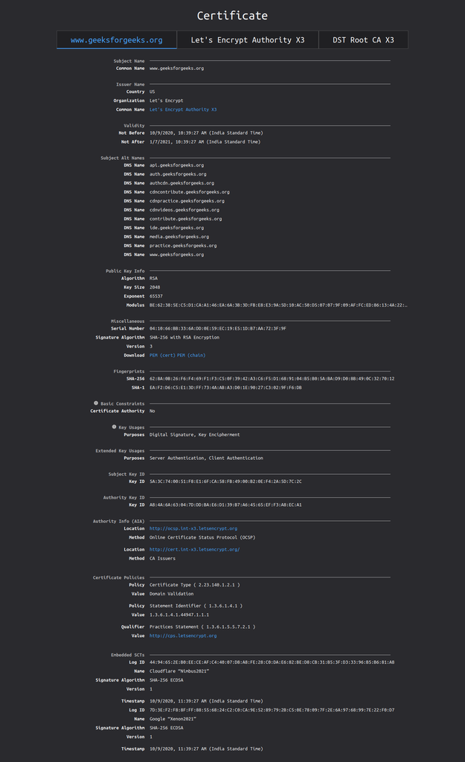Viewport: 465px width, 762px height.
Task: Download the PEM (chain) file
Action: (x=191, y=355)
